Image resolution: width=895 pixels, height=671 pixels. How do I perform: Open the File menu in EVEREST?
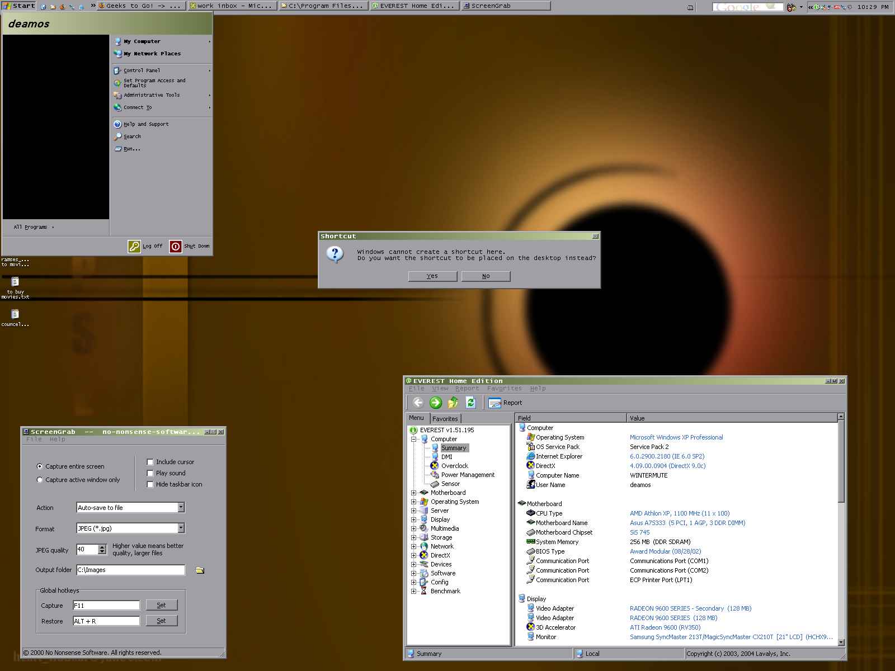pyautogui.click(x=417, y=389)
